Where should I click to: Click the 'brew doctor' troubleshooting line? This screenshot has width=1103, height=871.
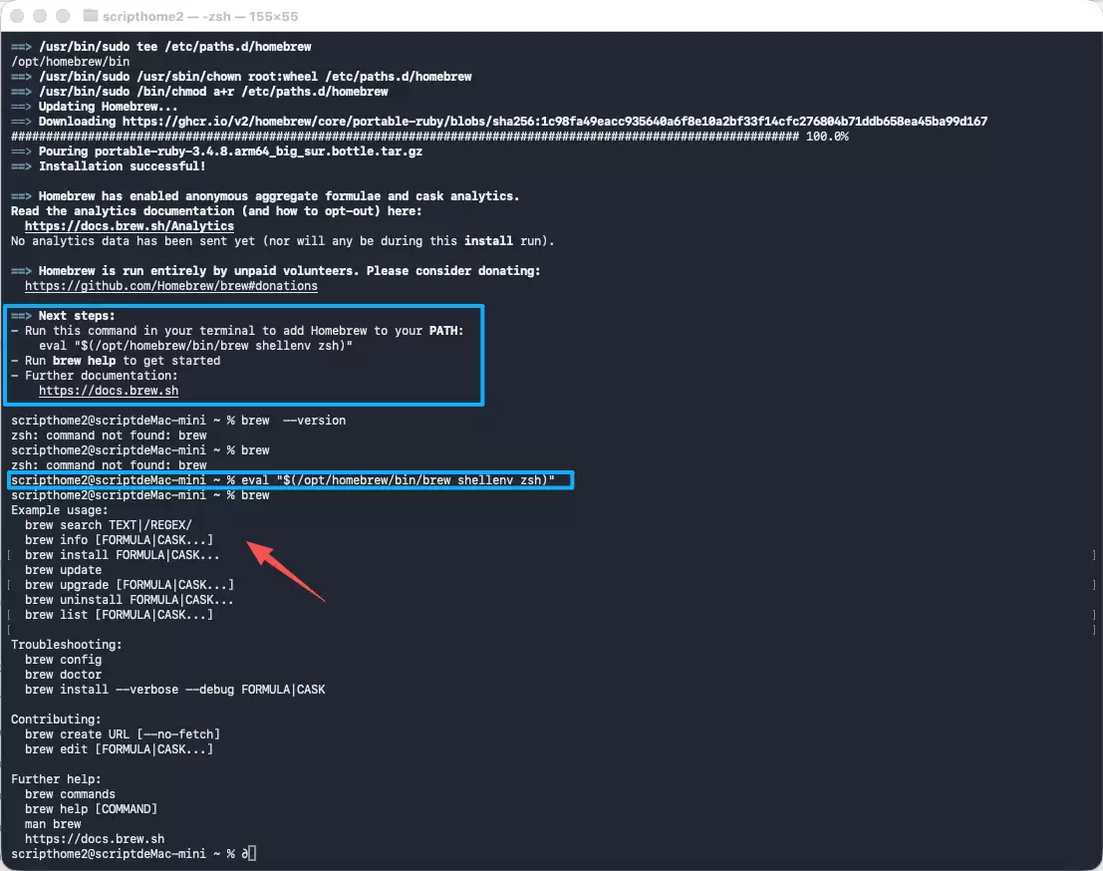coord(64,675)
